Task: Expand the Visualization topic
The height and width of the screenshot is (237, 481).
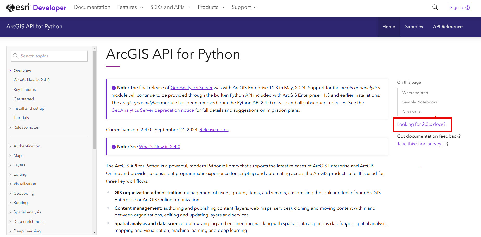Action: point(10,184)
